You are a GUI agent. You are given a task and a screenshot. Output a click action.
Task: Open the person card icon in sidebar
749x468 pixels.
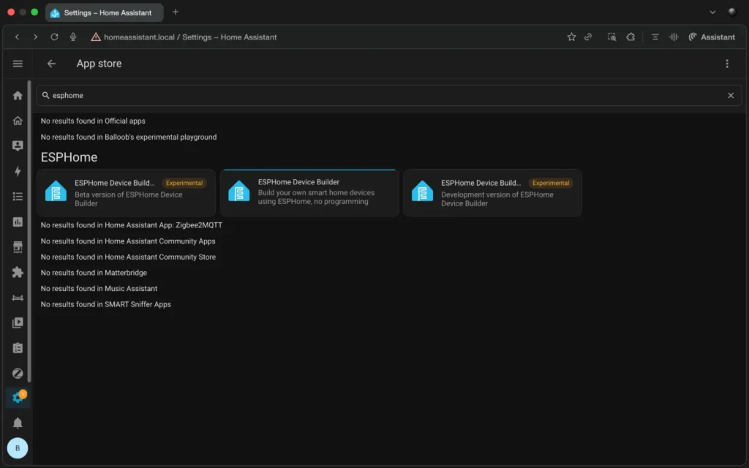(18, 146)
